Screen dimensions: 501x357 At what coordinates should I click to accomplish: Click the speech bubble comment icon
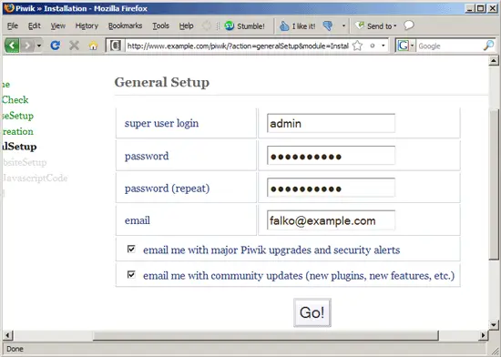click(x=409, y=25)
